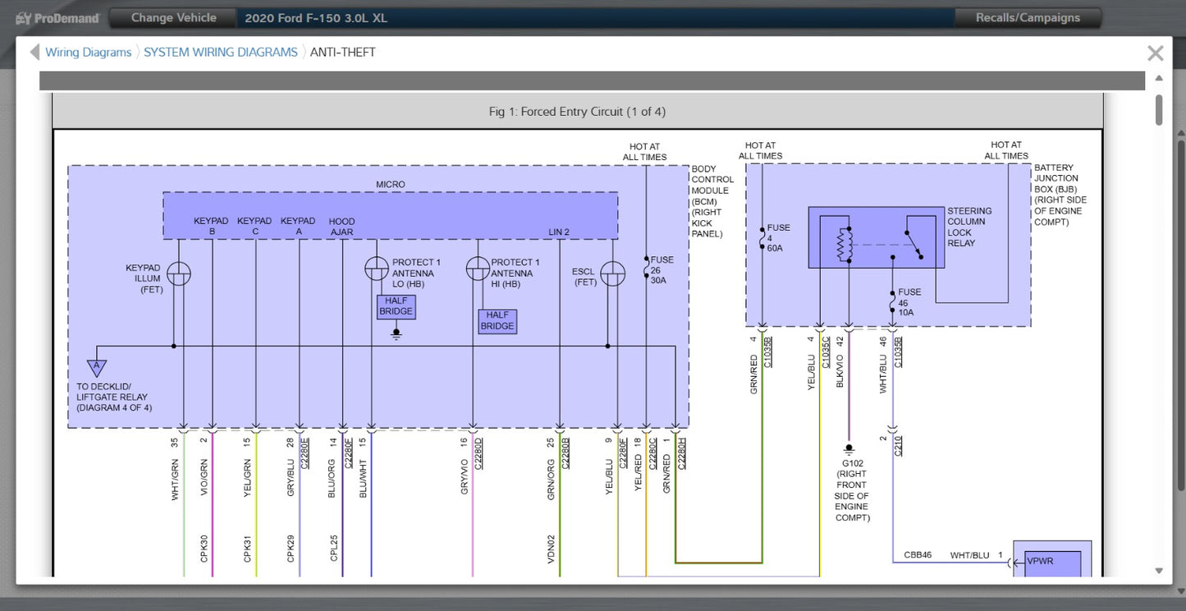Select the Steering Column Lock Relay box
The image size is (1186, 611).
pos(872,238)
